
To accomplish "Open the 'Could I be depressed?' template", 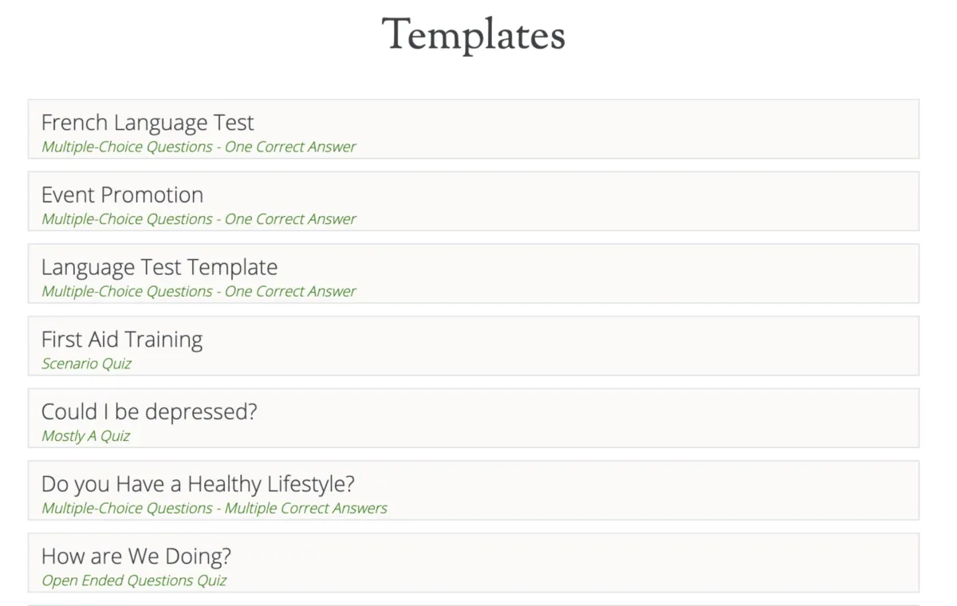I will (149, 412).
